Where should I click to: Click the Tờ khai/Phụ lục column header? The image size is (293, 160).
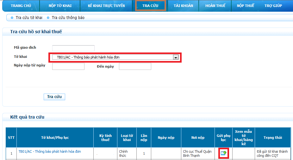(x=55, y=138)
